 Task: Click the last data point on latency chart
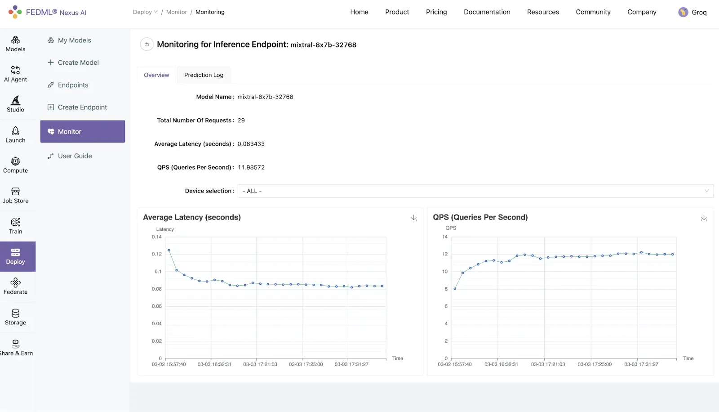click(x=382, y=286)
